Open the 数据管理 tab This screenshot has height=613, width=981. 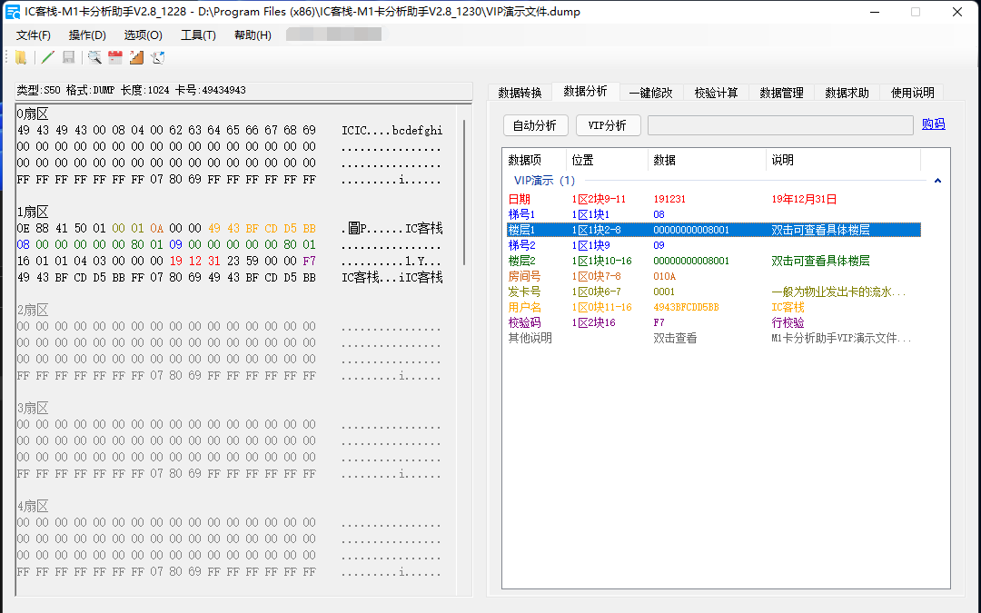point(781,93)
